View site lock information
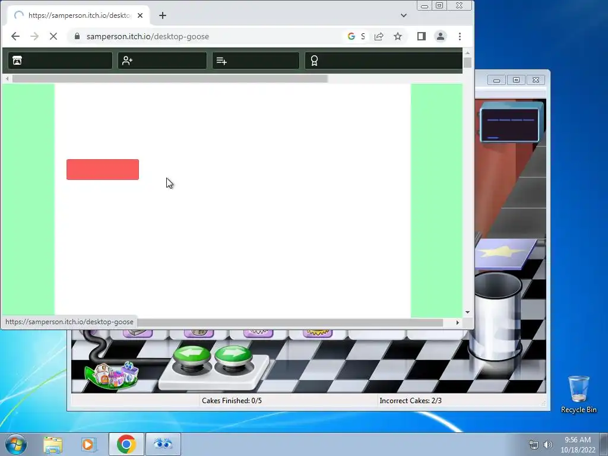The width and height of the screenshot is (608, 456). coord(77,36)
